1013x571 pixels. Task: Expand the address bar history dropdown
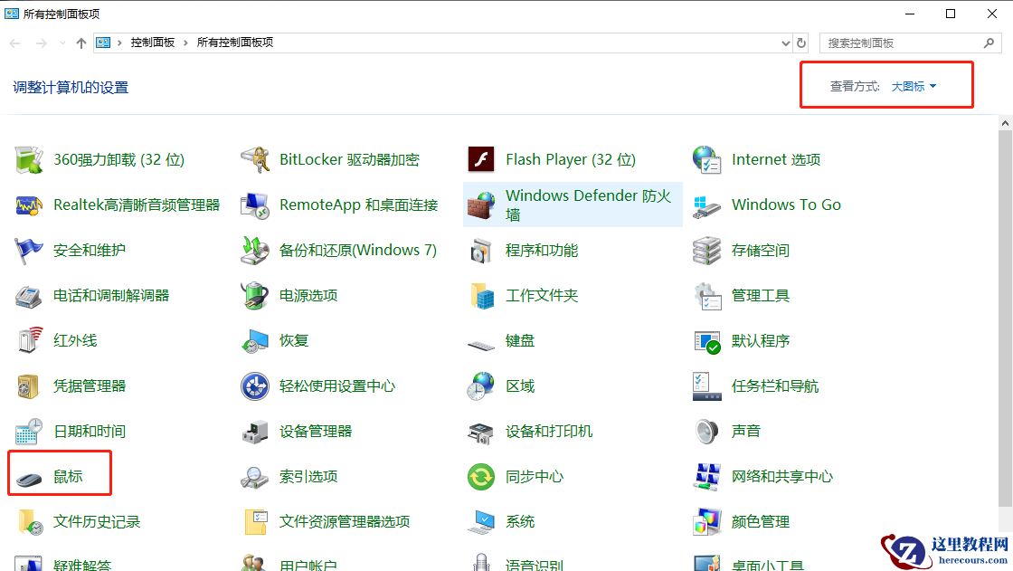click(786, 43)
